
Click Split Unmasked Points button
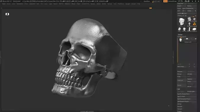point(187,99)
